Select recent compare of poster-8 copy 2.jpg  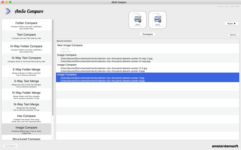[x=147, y=58]
